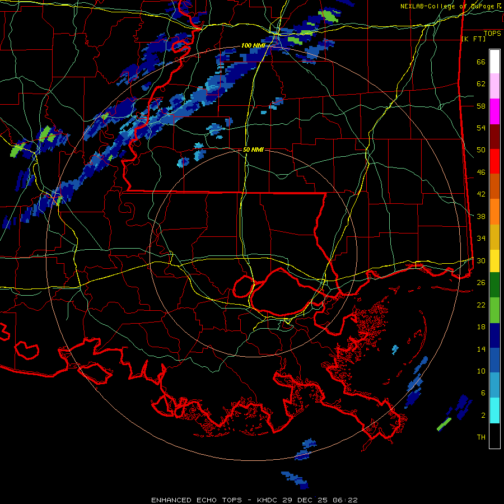Click the magenta 58 kft color swatch
The image size is (504, 504).
pos(494,111)
